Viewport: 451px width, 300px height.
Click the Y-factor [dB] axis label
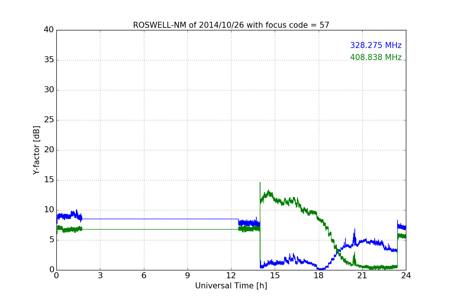pos(36,150)
